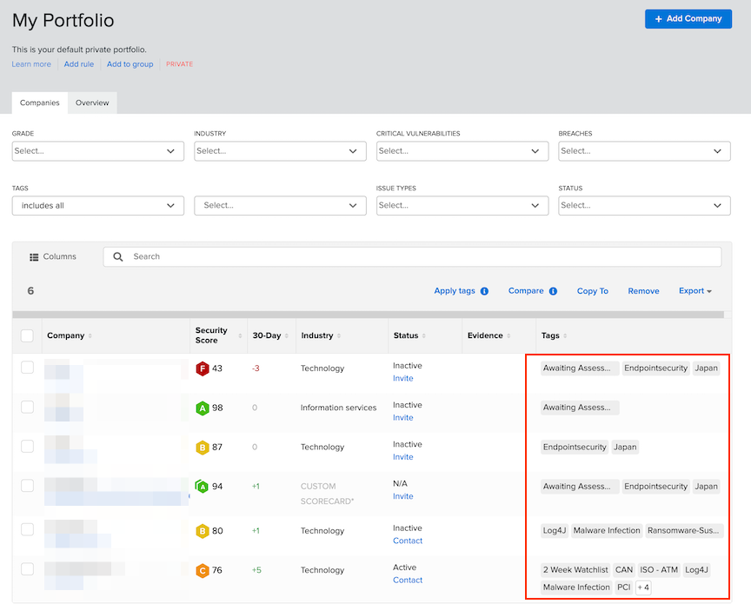The width and height of the screenshot is (751, 604).
Task: Open the Tags 'includes all' dropdown
Action: click(x=98, y=206)
